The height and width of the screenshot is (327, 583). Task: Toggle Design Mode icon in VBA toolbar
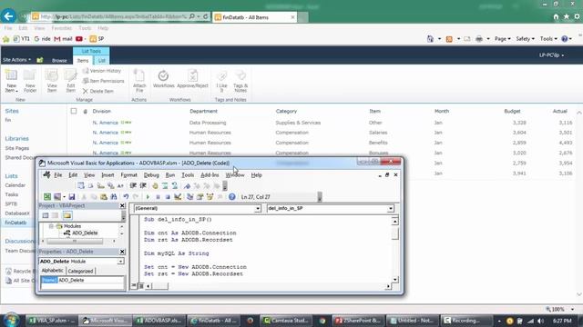tap(178, 197)
